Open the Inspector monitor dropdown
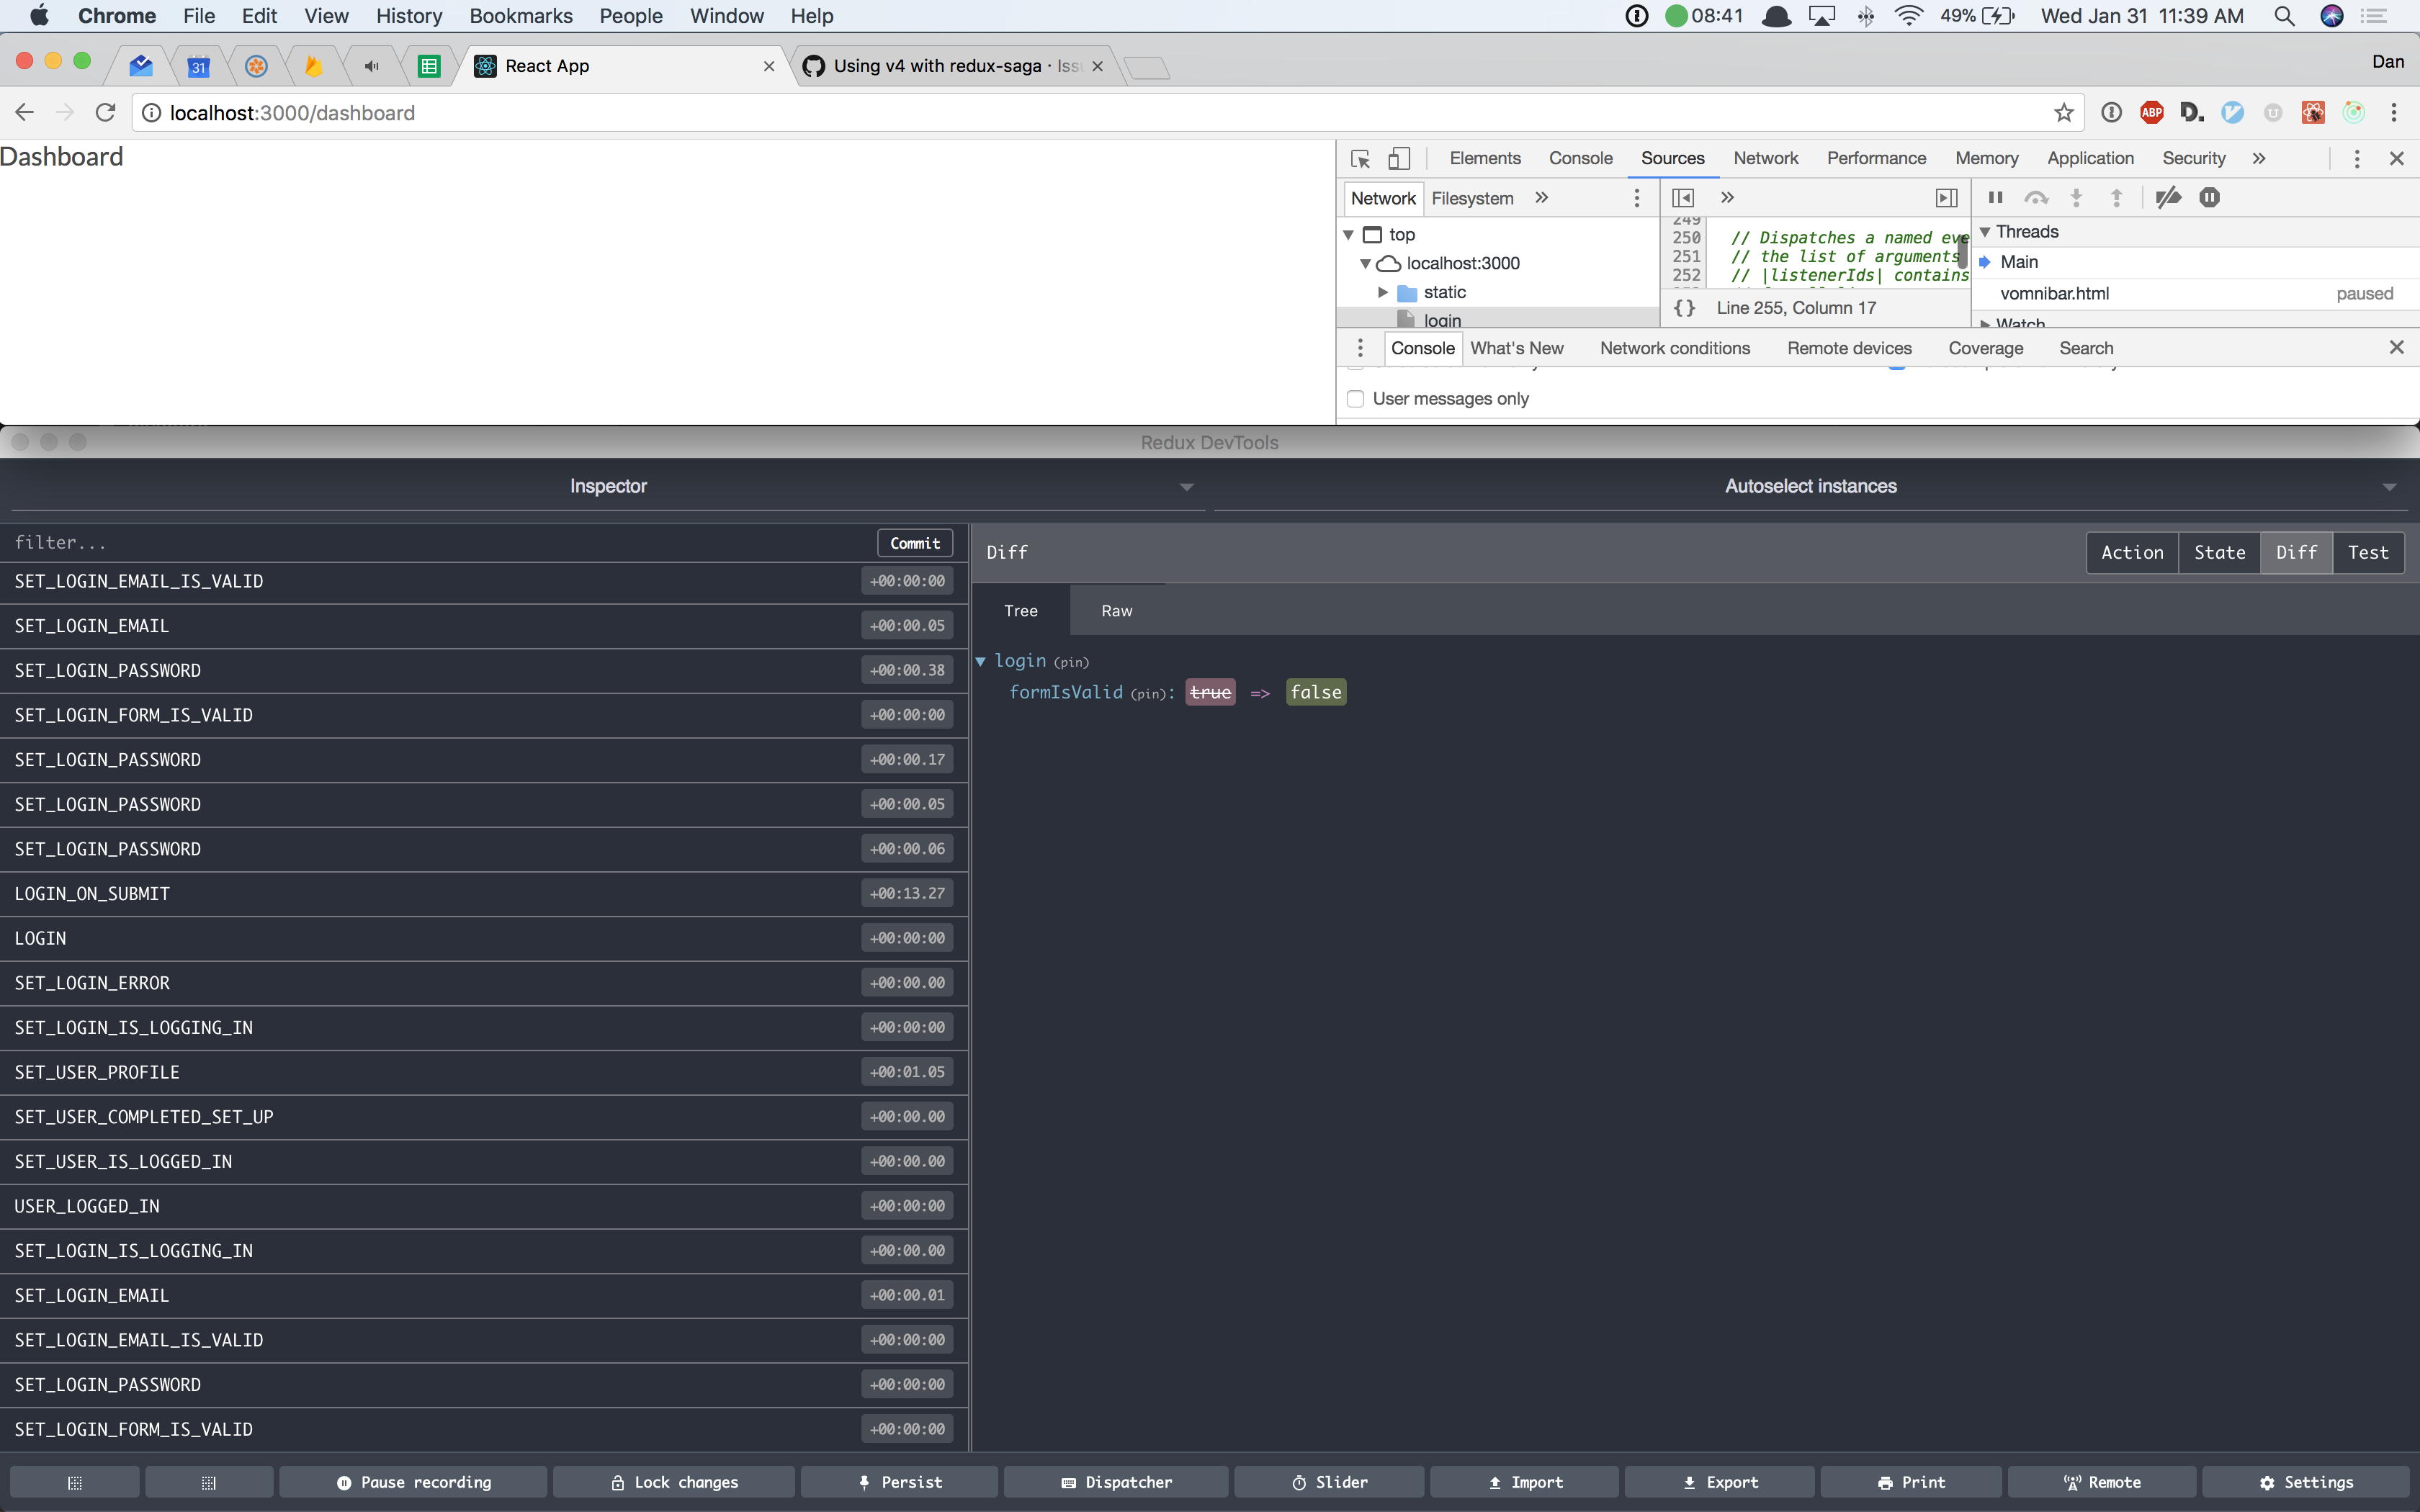The width and height of the screenshot is (2420, 1512). pos(607,487)
